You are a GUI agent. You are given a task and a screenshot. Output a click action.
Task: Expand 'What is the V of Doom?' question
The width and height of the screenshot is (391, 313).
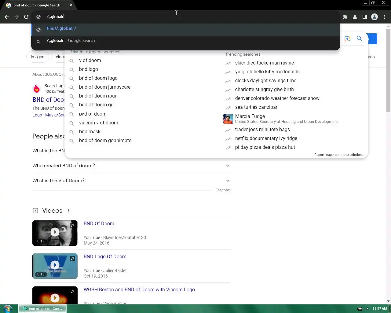(132, 181)
